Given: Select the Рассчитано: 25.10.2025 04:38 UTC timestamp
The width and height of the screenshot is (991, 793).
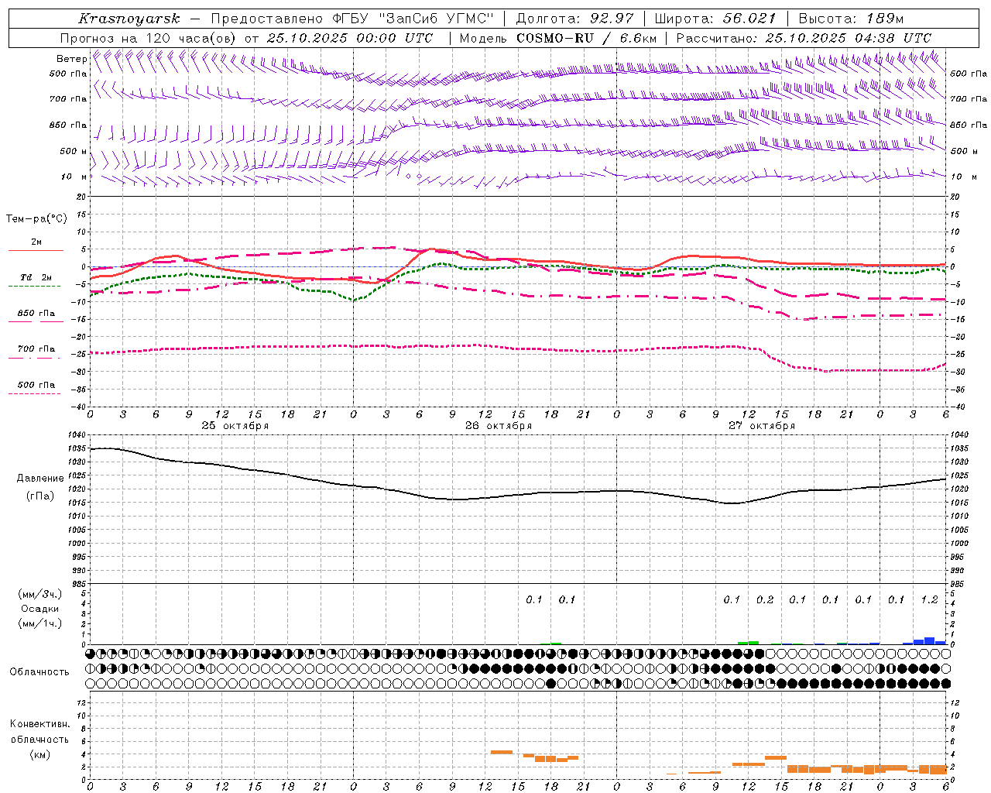Looking at the screenshot, I should pos(804,38).
